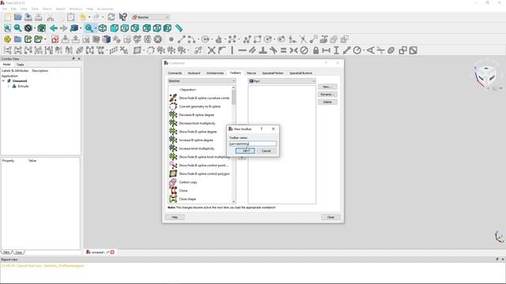Expand the Extrude tree item
The width and height of the screenshot is (506, 284).
click(9, 86)
